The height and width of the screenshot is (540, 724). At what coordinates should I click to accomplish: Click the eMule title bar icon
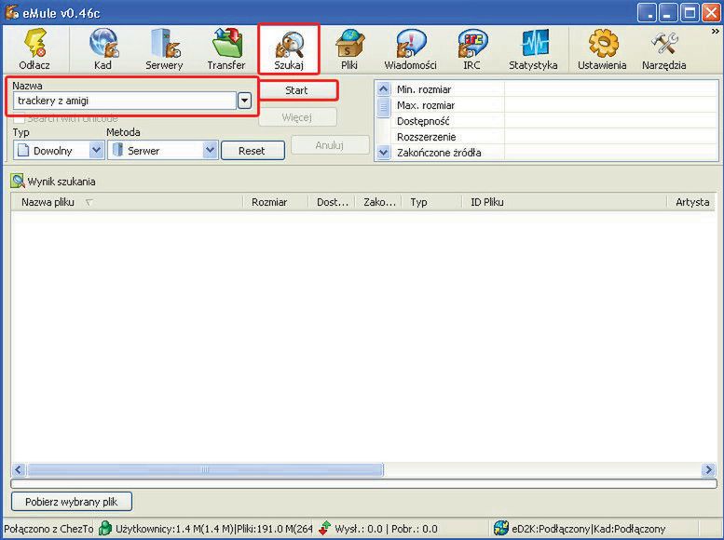[11, 12]
